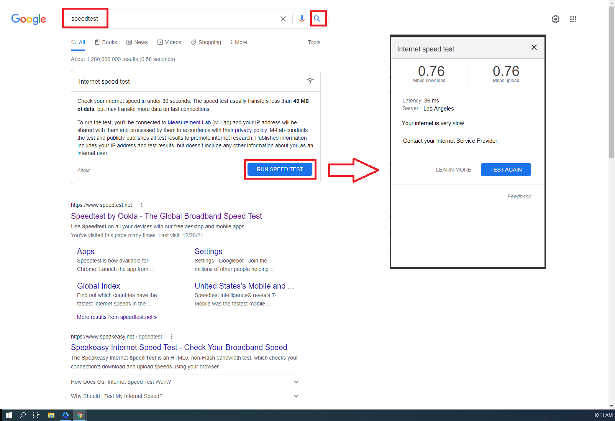Open the Windows Start menu
Viewport: 615px width, 421px height.
coord(9,415)
